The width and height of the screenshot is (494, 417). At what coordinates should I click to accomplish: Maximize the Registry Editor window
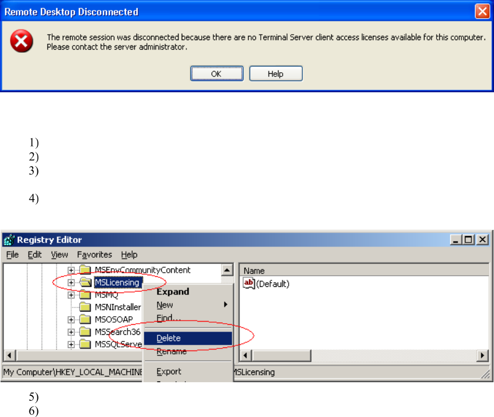coord(468,240)
